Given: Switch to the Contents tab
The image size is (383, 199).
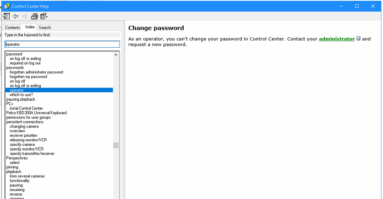Looking at the screenshot, I should point(12,28).
